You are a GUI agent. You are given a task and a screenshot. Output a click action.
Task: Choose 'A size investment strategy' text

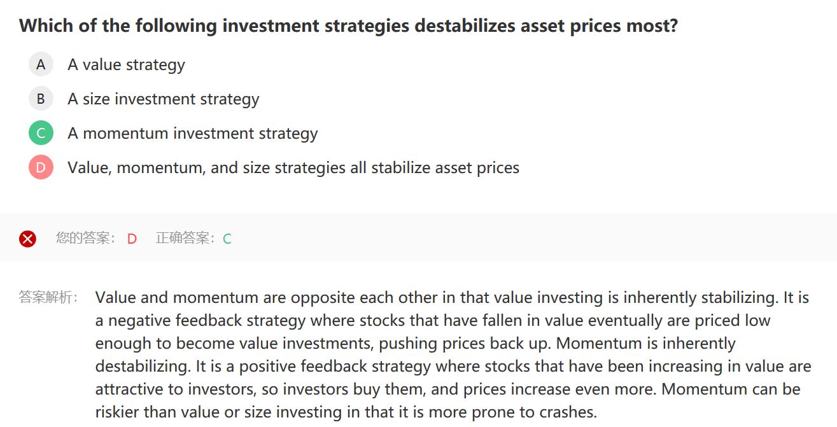(x=164, y=99)
